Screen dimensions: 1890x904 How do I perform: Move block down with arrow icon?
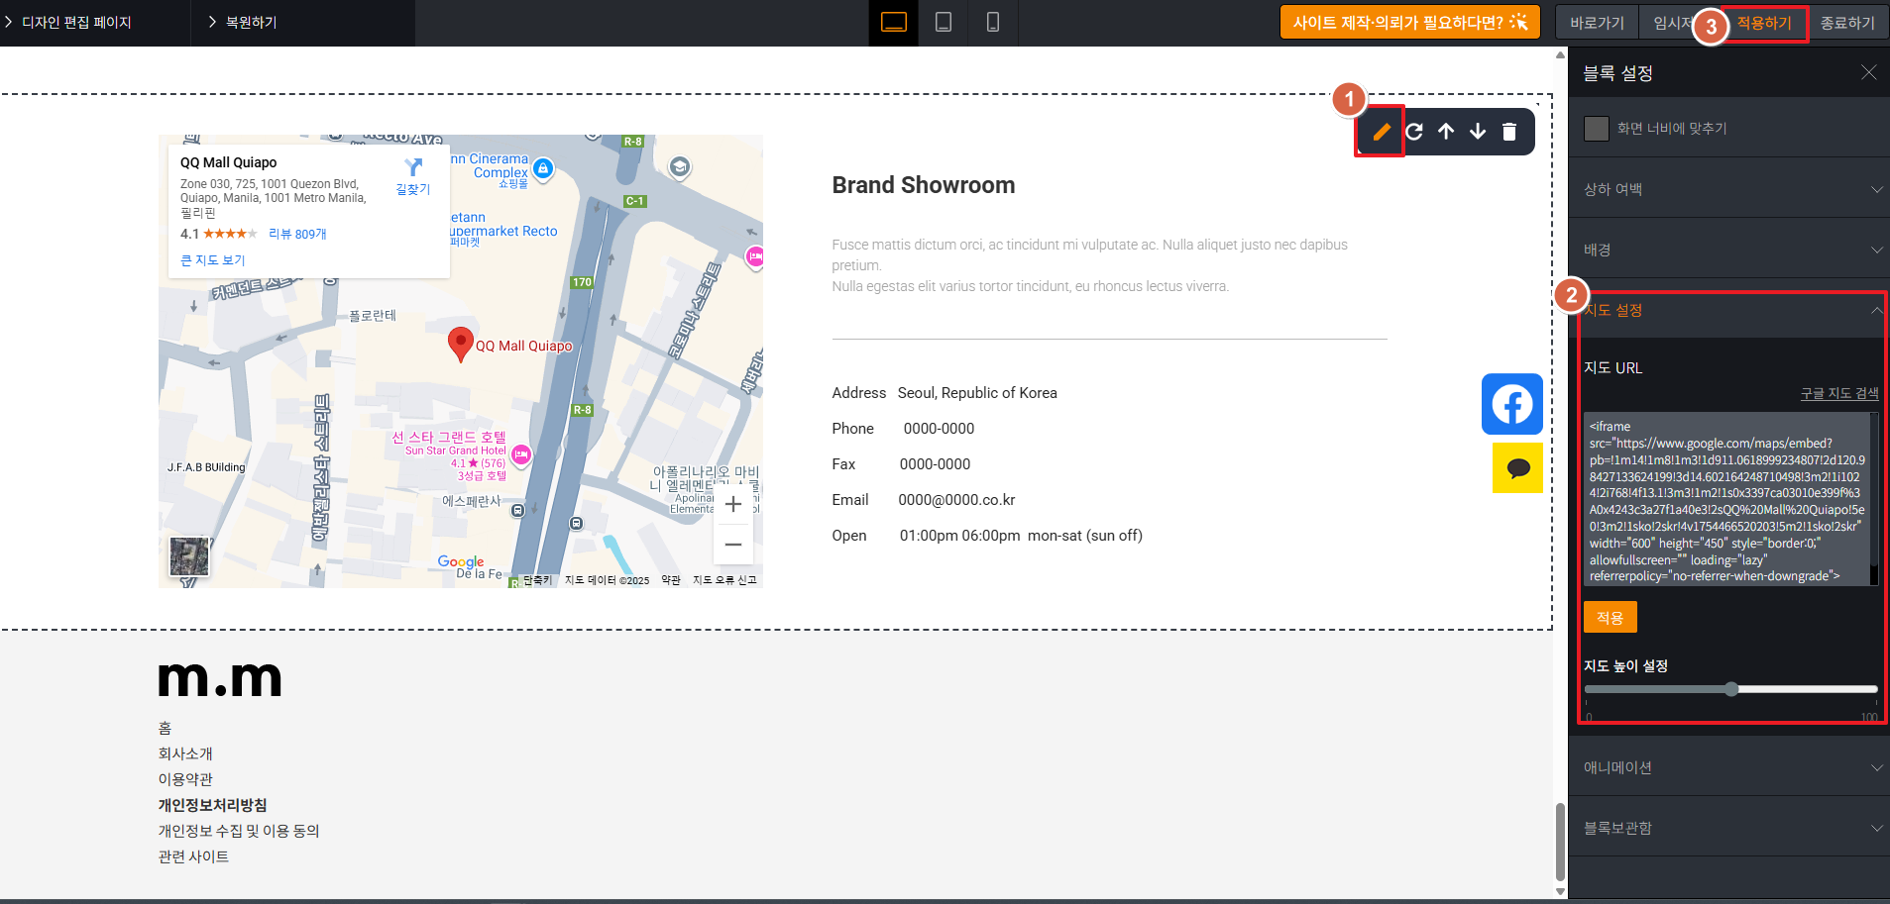(1478, 132)
